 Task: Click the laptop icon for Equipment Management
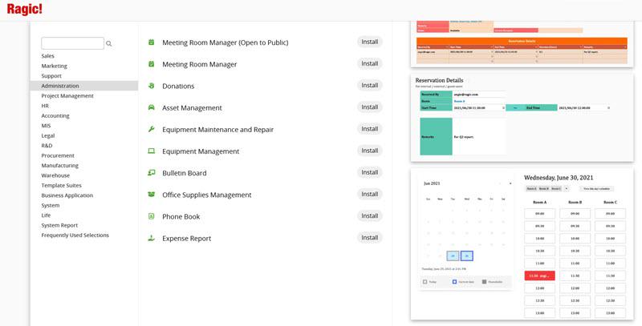coord(151,151)
